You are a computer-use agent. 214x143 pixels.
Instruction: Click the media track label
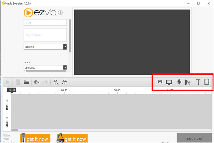coord(7,105)
